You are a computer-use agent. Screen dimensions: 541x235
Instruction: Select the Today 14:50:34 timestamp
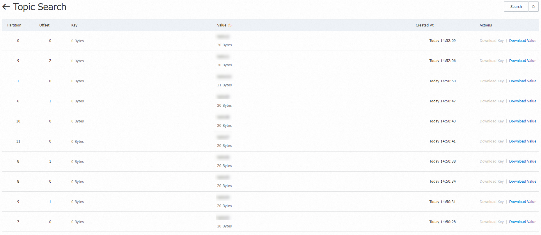442,181
